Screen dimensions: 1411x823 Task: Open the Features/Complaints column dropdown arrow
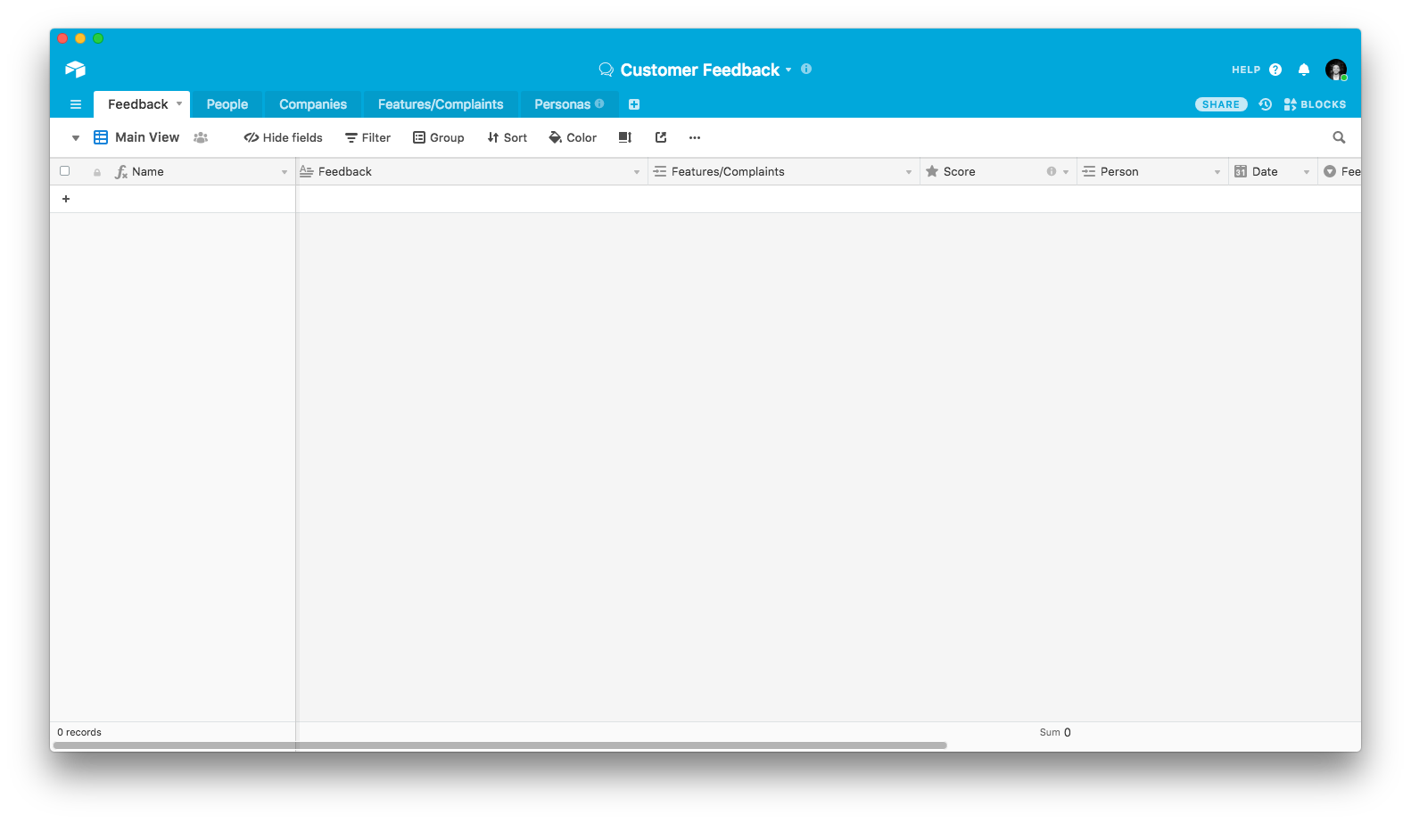[x=909, y=172]
